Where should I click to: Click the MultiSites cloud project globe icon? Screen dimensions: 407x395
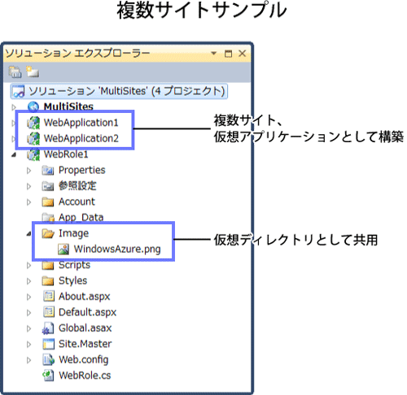(33, 106)
